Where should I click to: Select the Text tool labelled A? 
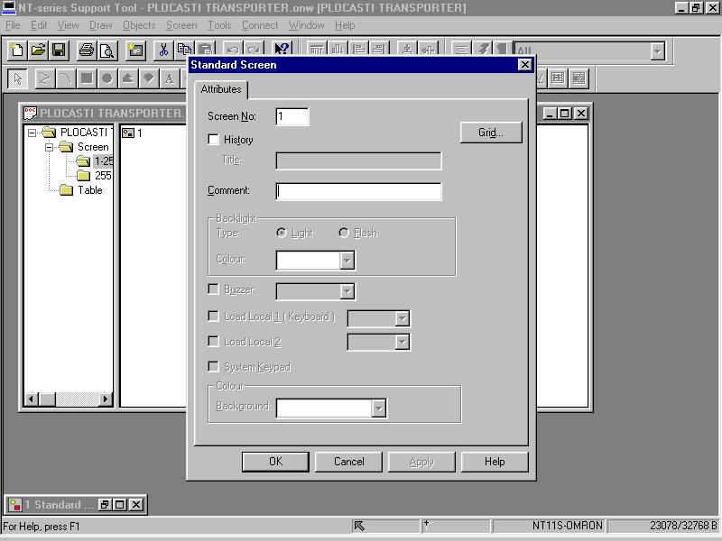(169, 78)
